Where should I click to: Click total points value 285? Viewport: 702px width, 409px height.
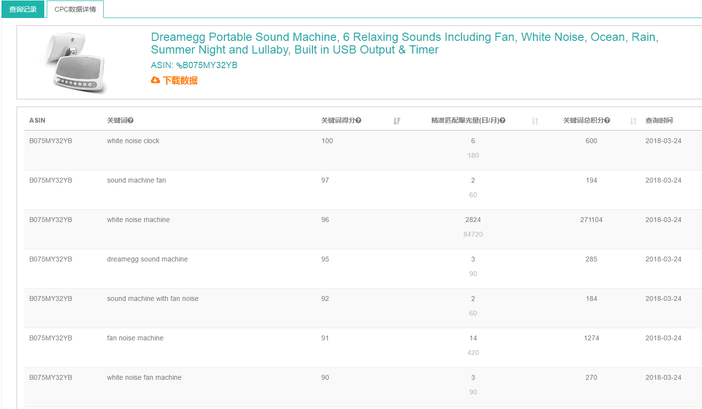point(591,259)
